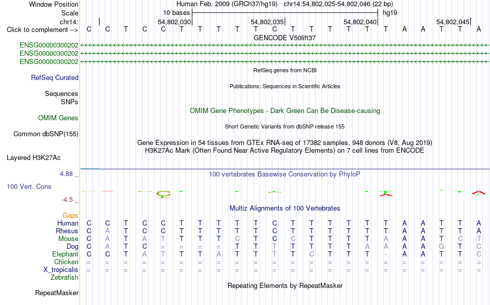Click the large yellow C conservation logo glyph
Viewport: 490px width, 305px height.
[163, 194]
